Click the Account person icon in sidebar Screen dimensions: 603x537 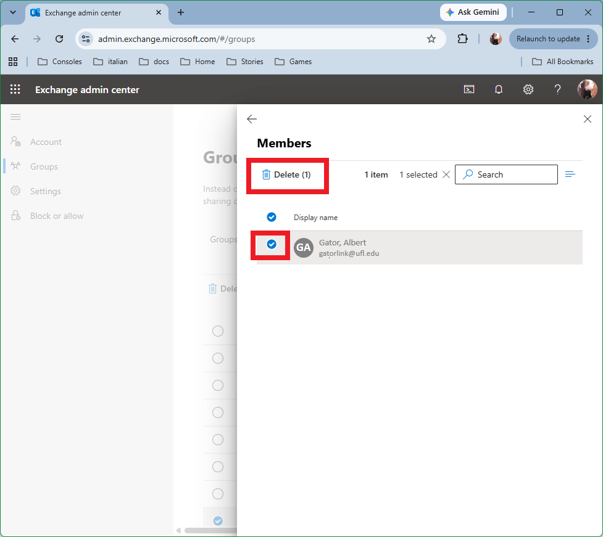click(x=15, y=141)
